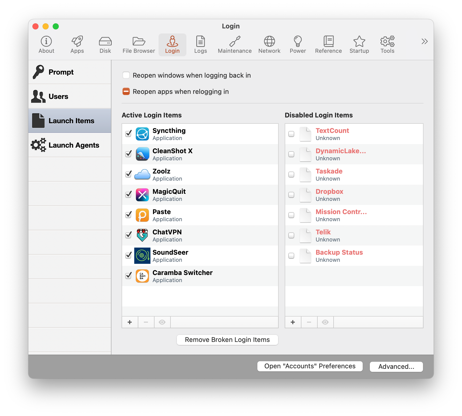
Task: Open the Apps rocket toolbar item
Action: [77, 45]
